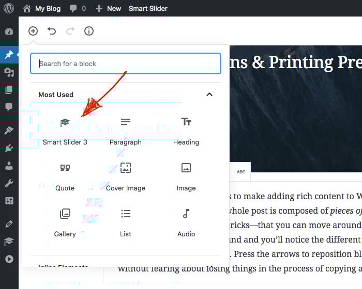Click the strikethrough ABC toolbar button
Screen dimensions: 362x289
click(241, 172)
